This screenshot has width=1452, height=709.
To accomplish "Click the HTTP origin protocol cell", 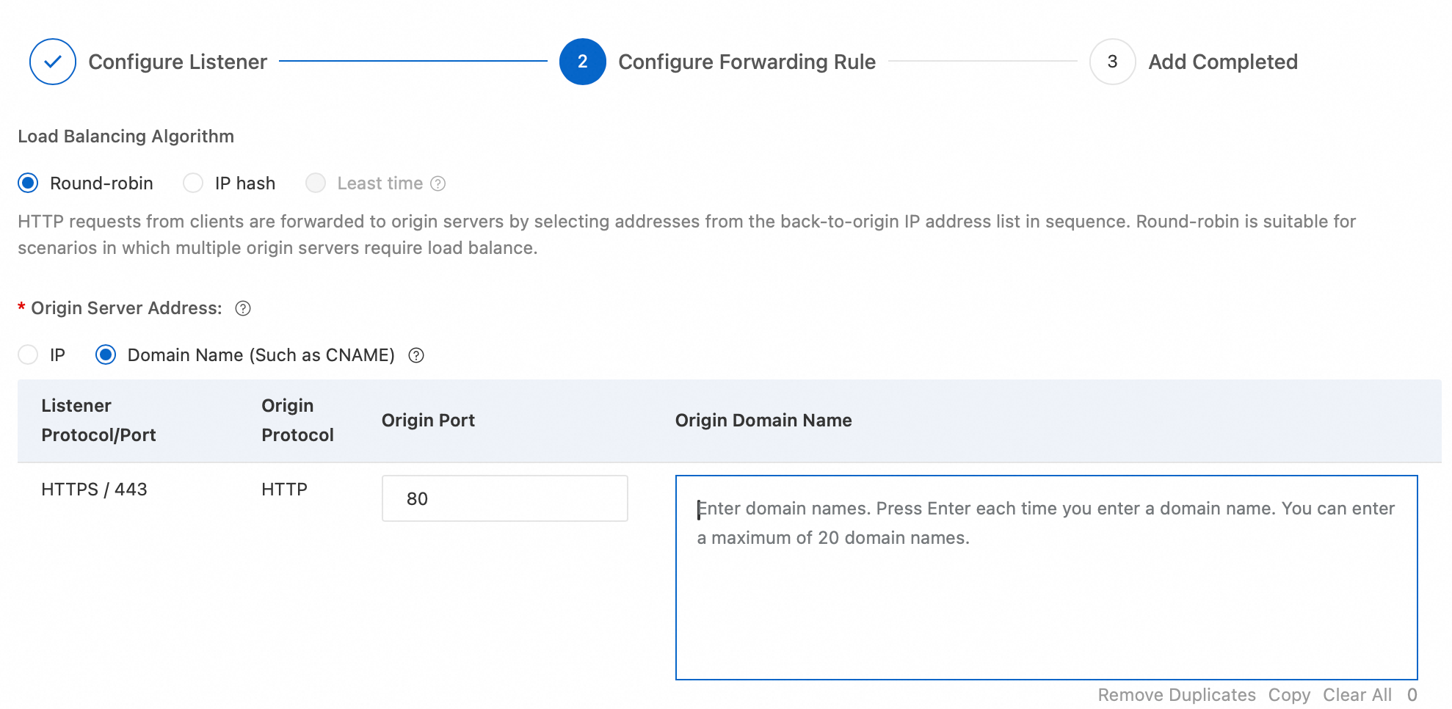I will coord(285,490).
